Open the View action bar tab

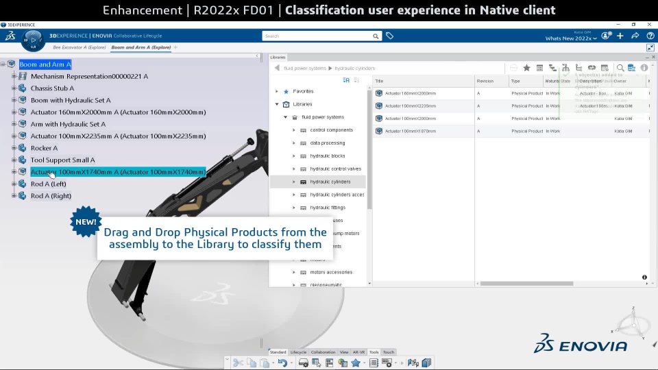[344, 352]
